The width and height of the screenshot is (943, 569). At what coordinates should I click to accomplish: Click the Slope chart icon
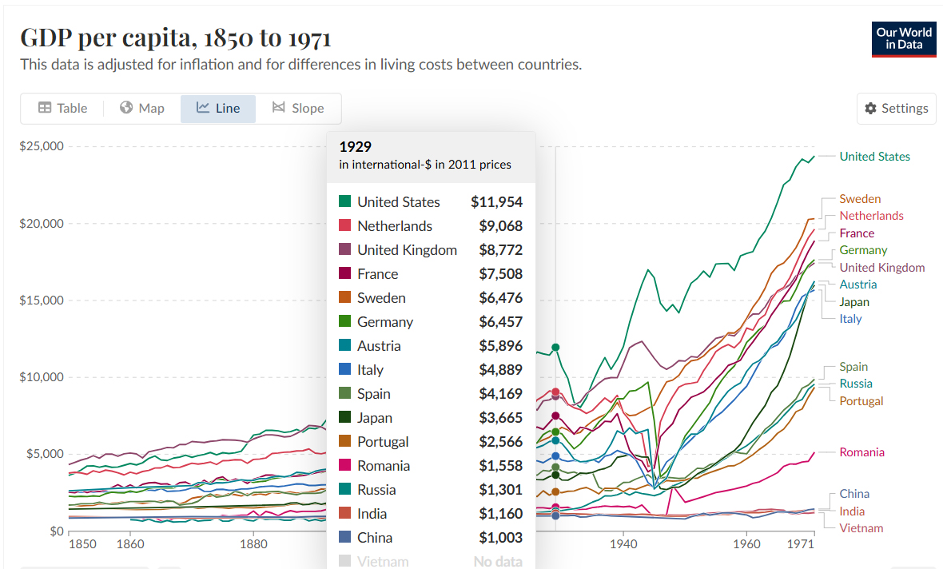pos(279,108)
